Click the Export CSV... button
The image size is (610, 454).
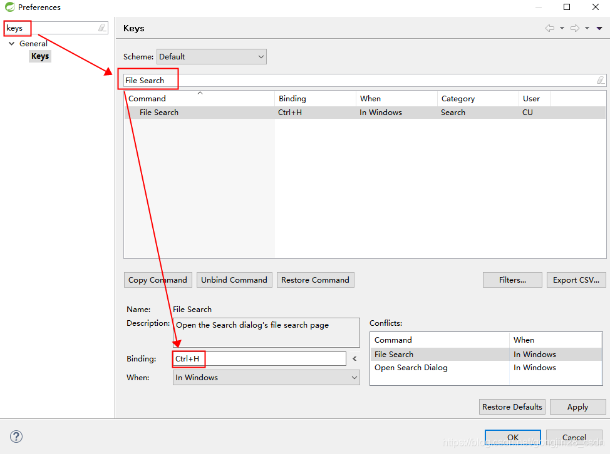[x=576, y=280]
